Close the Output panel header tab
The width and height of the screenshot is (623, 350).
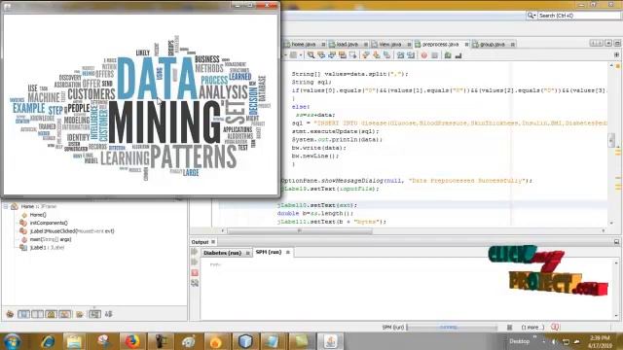click(213, 242)
